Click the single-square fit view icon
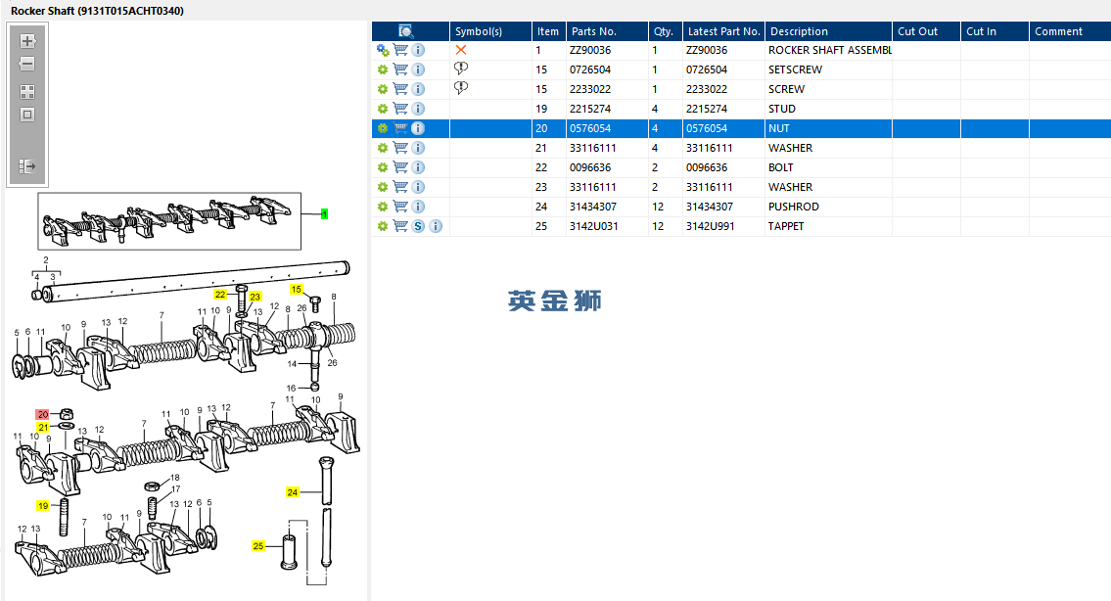This screenshot has height=601, width=1111. 27,115
